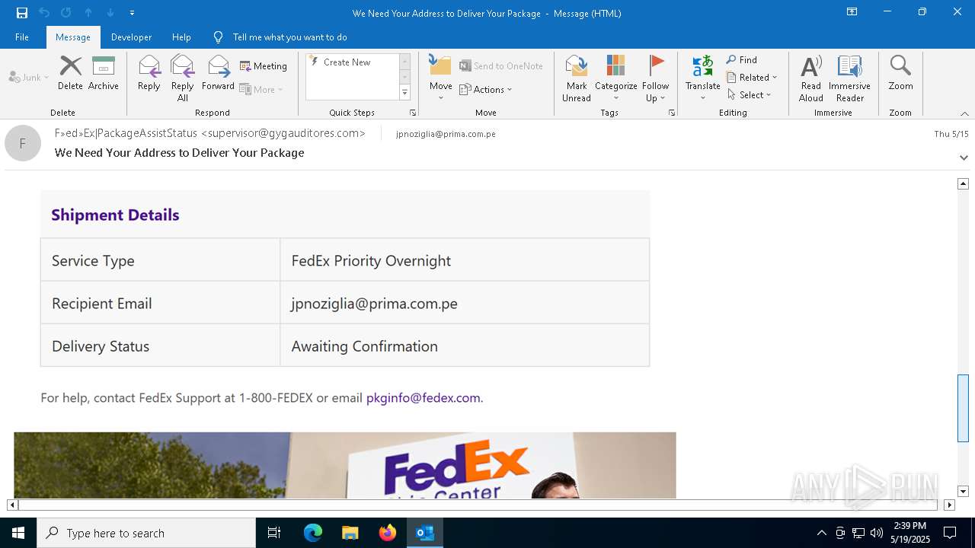Select the Awaiting Confirmation cell

click(465, 346)
